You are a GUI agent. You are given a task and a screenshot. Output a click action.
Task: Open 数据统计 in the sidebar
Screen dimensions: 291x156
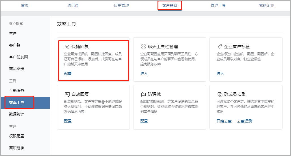pos(17,114)
